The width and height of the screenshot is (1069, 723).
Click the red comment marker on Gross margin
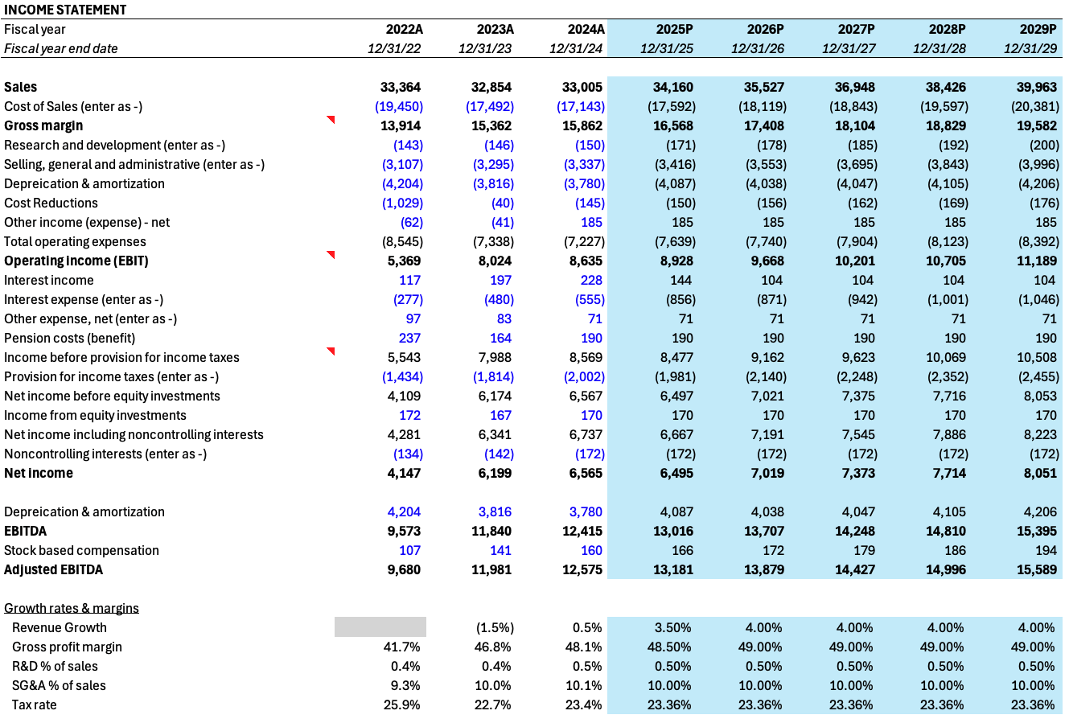331,120
